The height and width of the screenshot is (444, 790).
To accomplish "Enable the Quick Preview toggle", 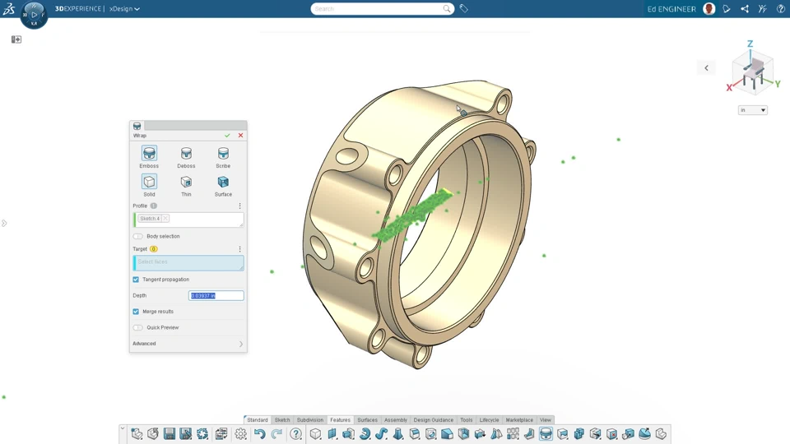I will 138,327.
